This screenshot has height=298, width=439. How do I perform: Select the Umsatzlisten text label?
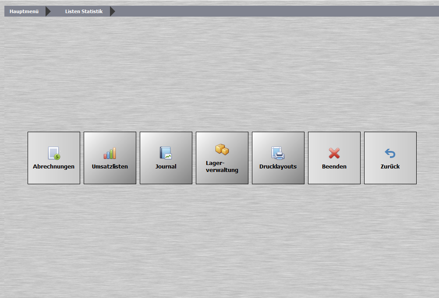coord(110,167)
